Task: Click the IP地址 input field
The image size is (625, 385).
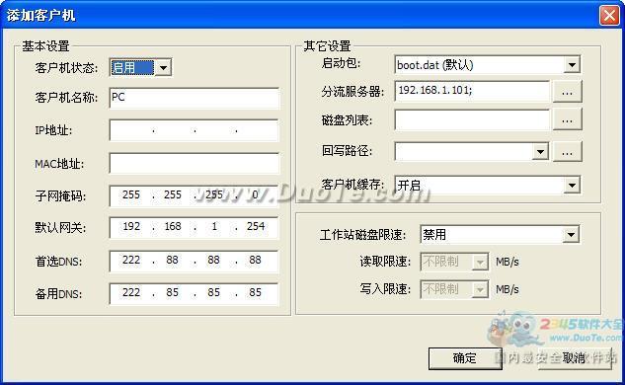Action: point(194,130)
